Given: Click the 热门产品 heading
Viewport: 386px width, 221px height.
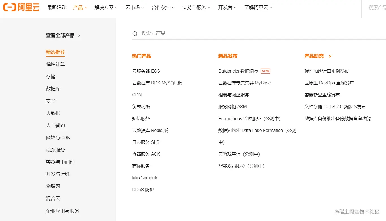Looking at the screenshot, I should 142,56.
